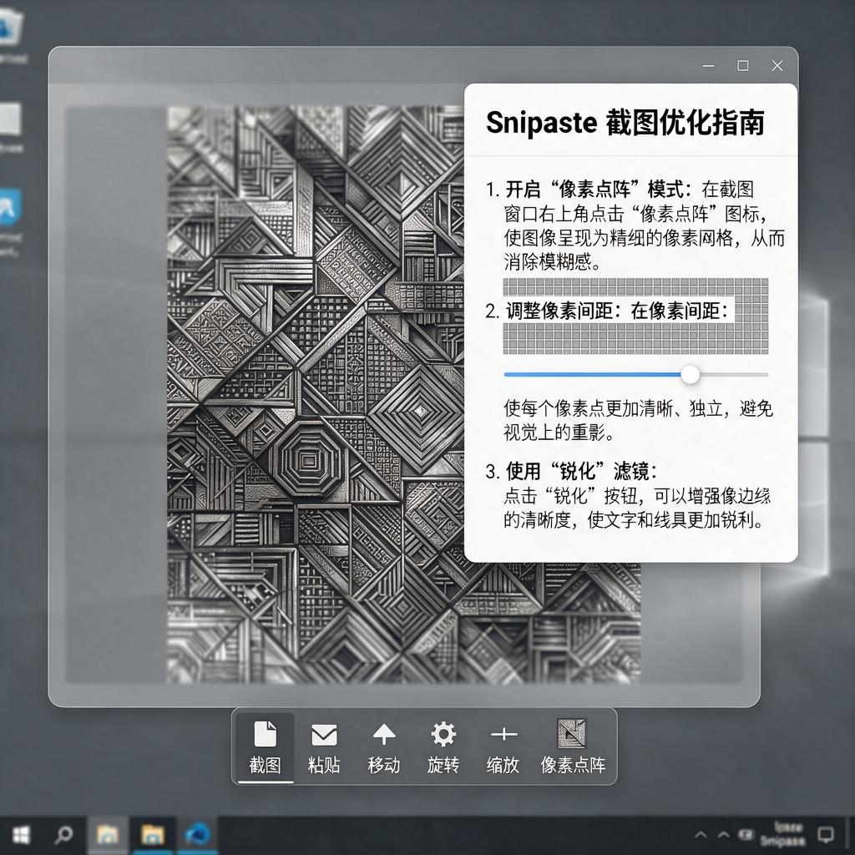855x855 pixels.
Task: Enable the 像素点阵 pixel grid tool
Action: click(x=573, y=747)
